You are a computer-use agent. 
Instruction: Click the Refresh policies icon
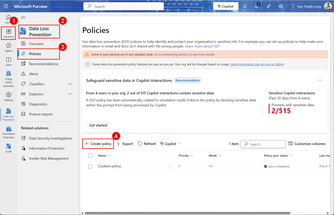click(140, 144)
